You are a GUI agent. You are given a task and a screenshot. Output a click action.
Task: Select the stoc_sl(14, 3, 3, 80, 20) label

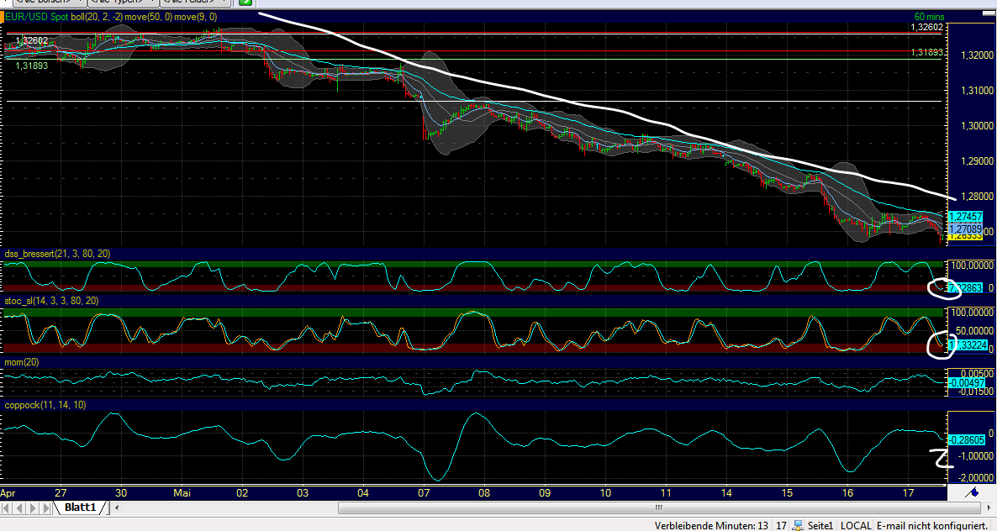pyautogui.click(x=51, y=301)
